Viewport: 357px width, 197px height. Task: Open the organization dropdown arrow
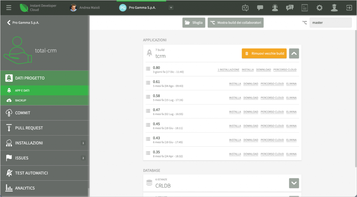pos(171,8)
